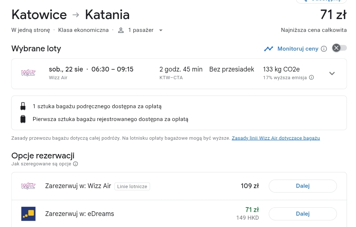Click the Wizz Air logo in selected flight
The width and height of the screenshot is (356, 227).
pyautogui.click(x=28, y=73)
